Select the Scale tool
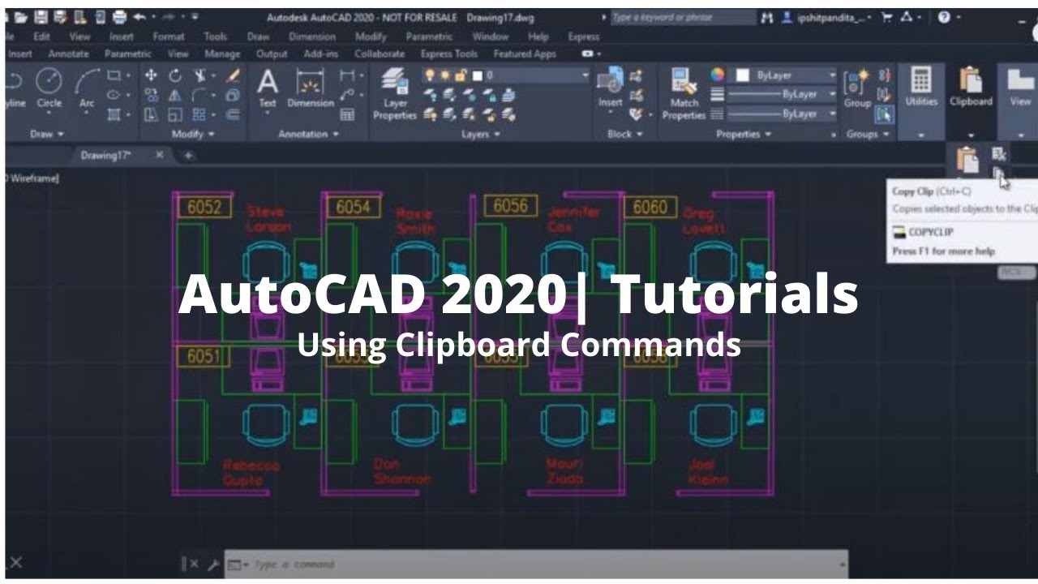1038x584 pixels. [175, 114]
